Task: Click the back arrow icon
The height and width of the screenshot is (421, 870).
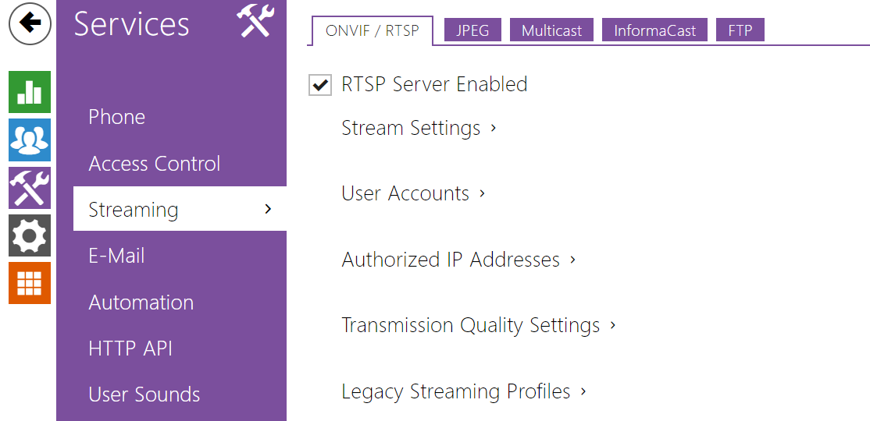Action: pyautogui.click(x=30, y=23)
